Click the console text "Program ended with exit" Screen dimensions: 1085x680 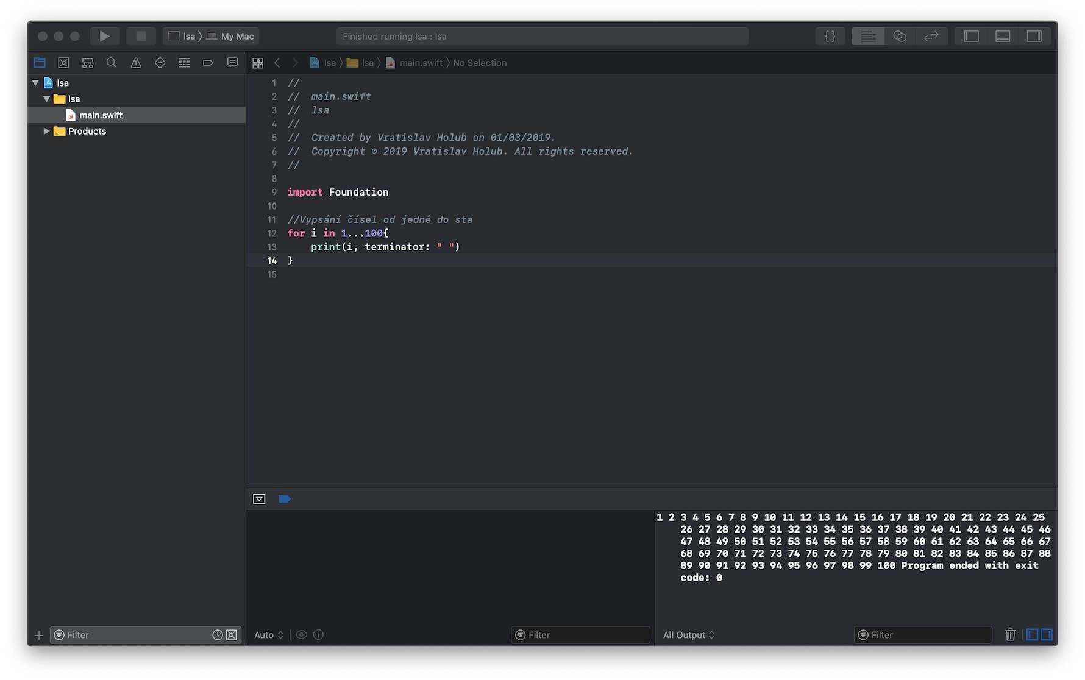pyautogui.click(x=970, y=565)
